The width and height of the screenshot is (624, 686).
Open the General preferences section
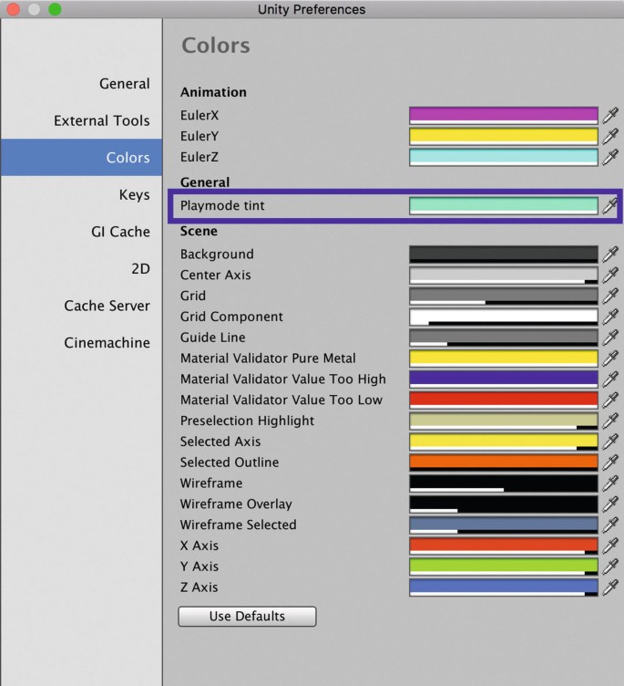coord(124,84)
